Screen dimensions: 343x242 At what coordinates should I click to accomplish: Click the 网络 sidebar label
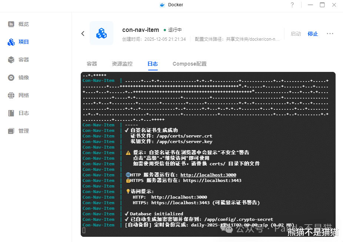(24, 95)
